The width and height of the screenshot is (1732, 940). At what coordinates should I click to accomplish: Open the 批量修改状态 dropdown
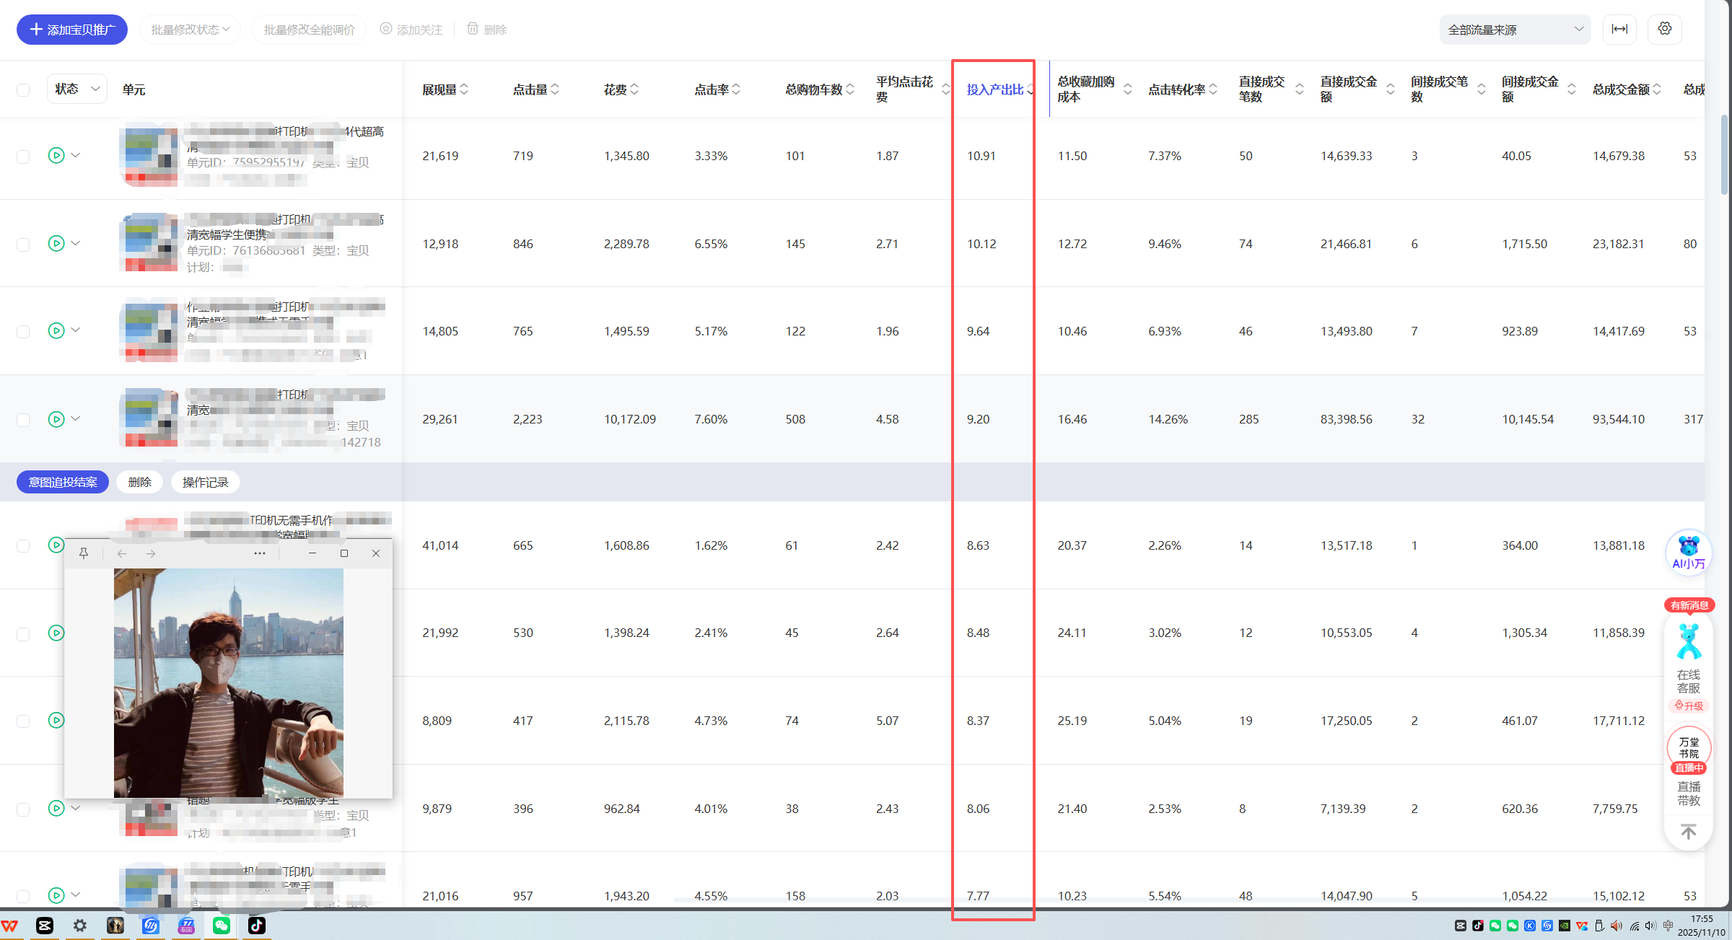(191, 30)
